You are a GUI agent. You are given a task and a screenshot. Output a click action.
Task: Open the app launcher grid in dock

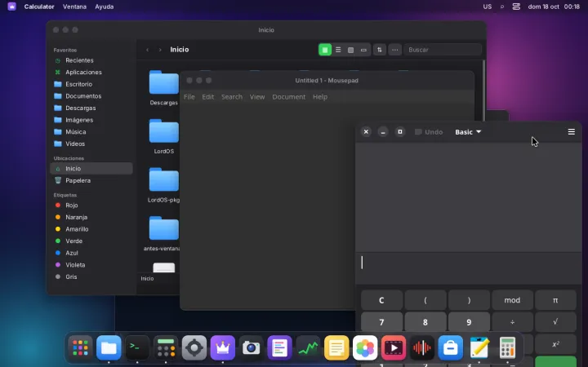[80, 348]
